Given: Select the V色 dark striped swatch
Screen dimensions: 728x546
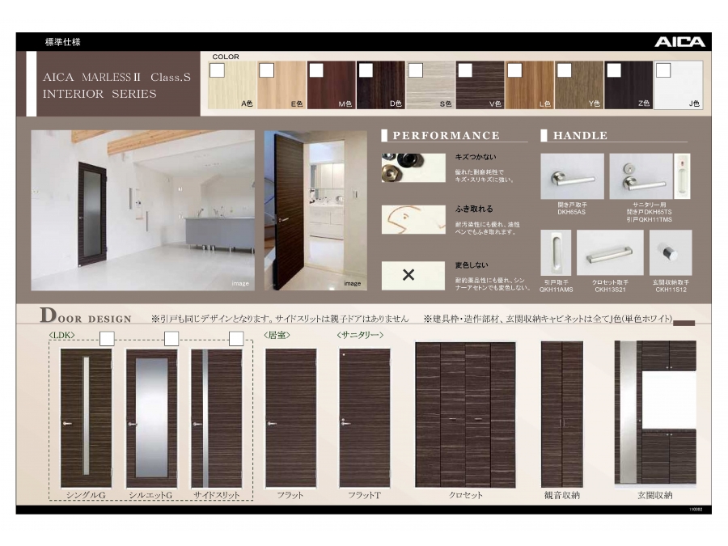Looking at the screenshot, I should coord(480,85).
